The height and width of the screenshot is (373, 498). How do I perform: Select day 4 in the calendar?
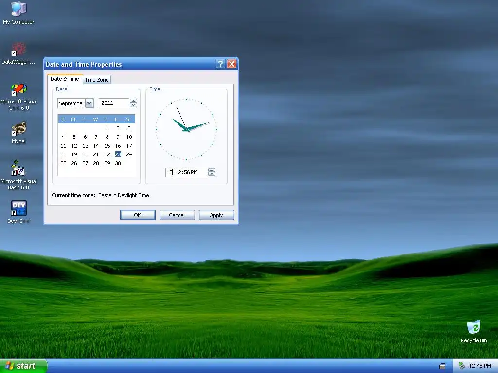64,137
